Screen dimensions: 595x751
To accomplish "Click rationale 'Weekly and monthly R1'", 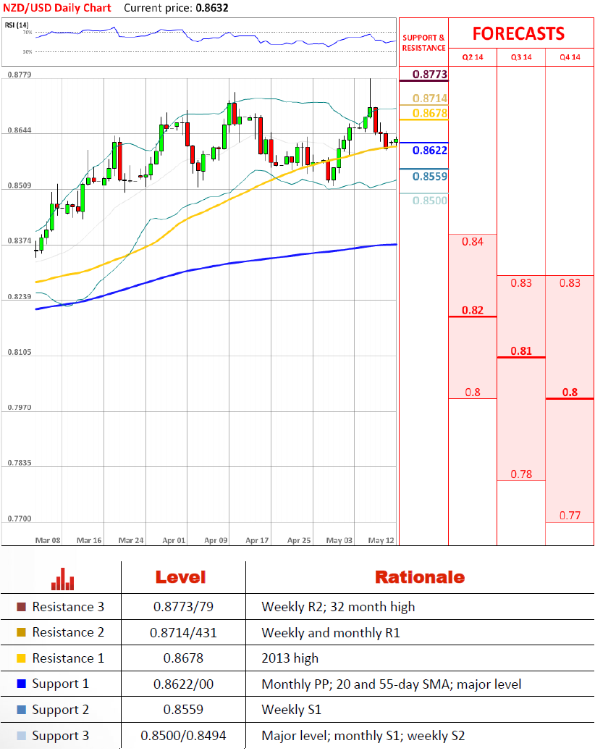I will click(x=330, y=633).
